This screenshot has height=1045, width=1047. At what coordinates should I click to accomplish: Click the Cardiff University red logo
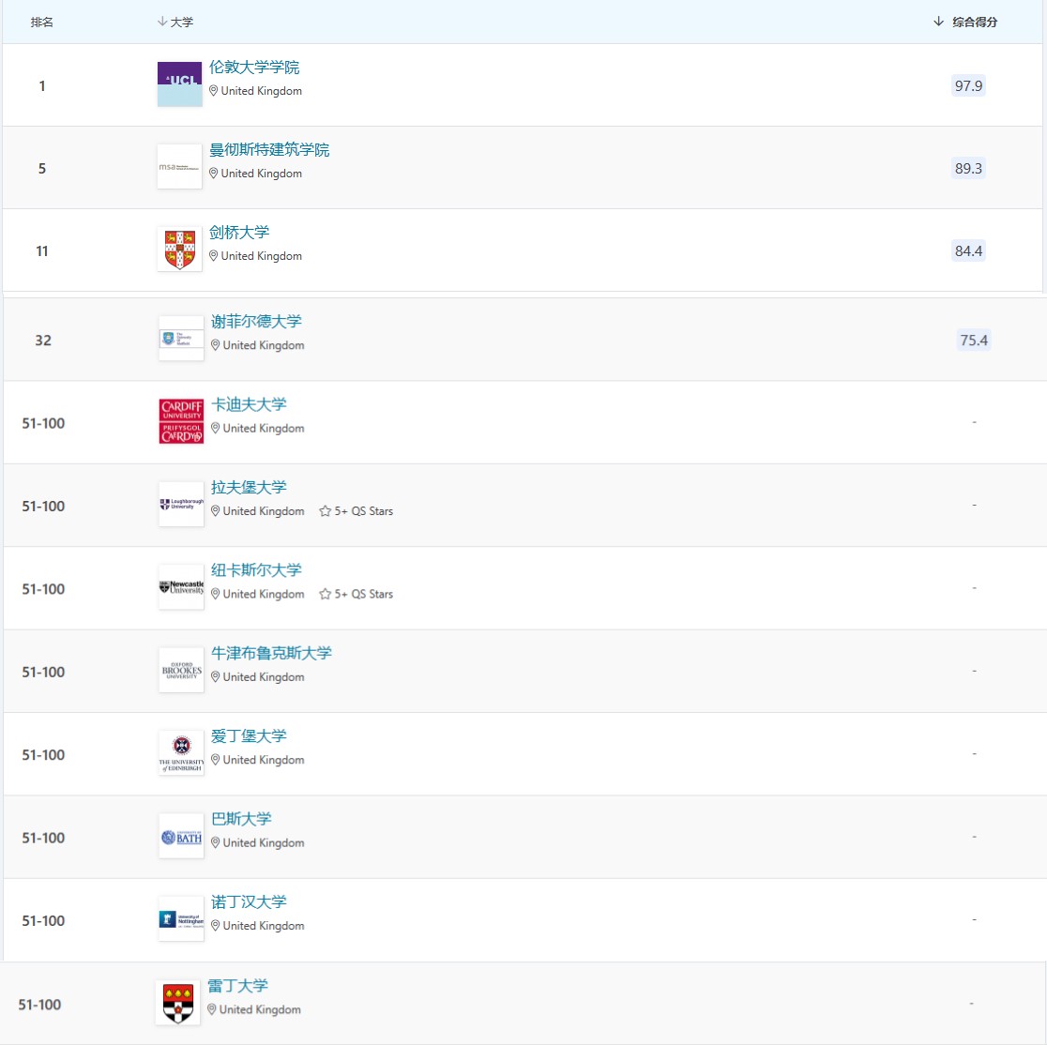point(181,421)
